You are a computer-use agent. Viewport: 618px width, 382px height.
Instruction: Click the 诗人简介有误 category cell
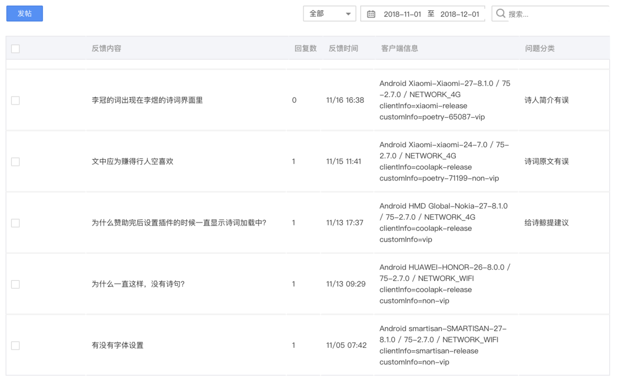coord(547,100)
